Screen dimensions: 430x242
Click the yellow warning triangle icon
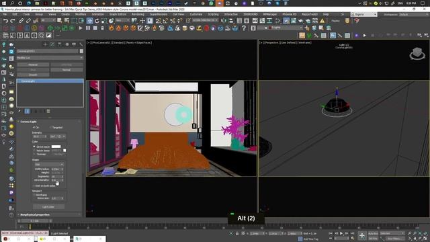tap(322, 21)
